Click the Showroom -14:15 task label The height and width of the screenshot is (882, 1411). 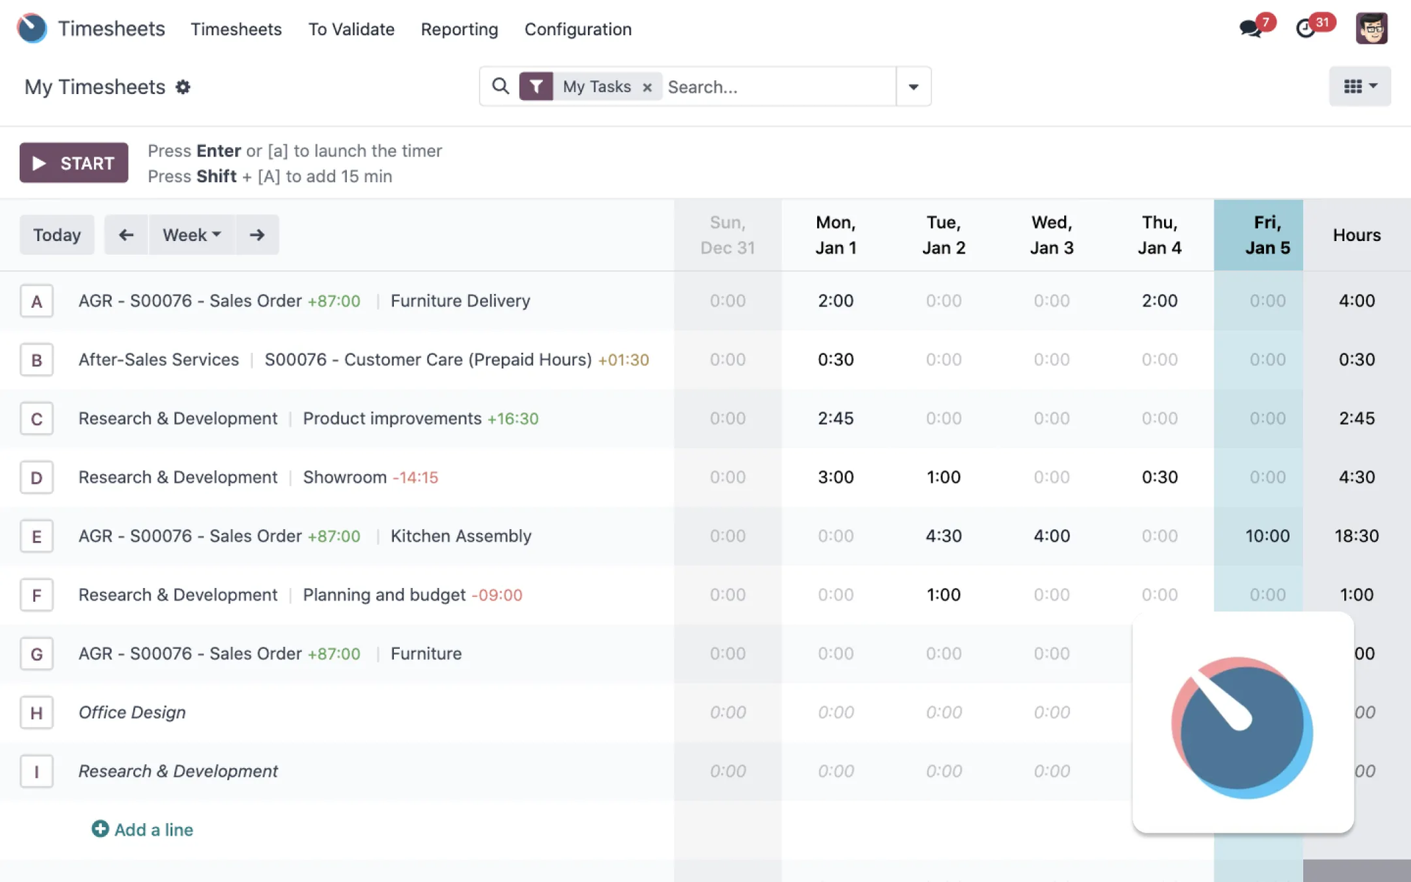tap(370, 477)
